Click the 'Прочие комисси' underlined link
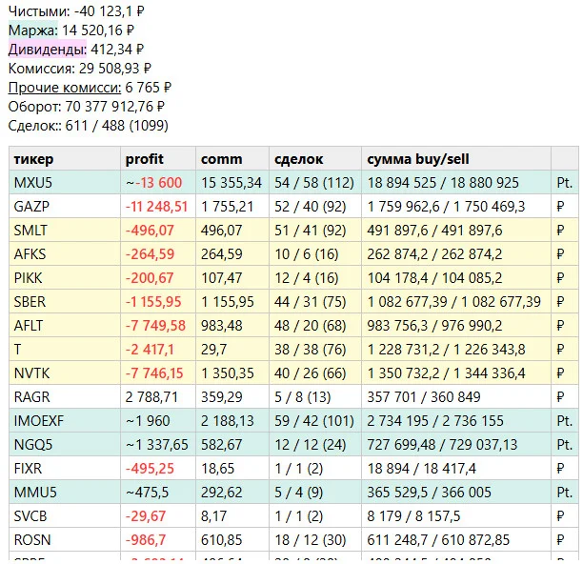This screenshot has width=583, height=564. 65,88
